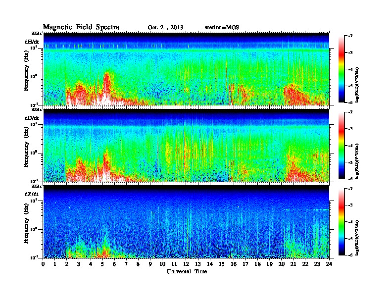Click inside the dZ/dt spectrogram plot
392x303 pixels.
186,222
